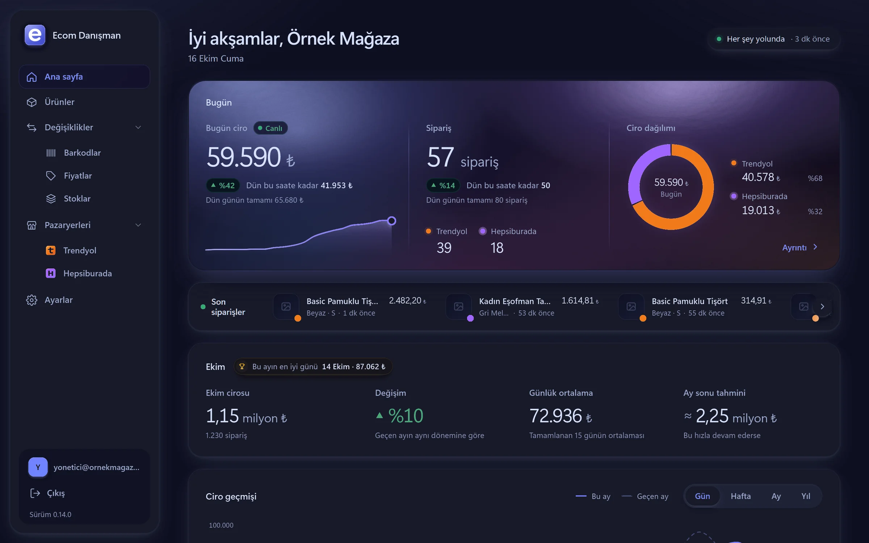
Task: Go to Ürünler menu item
Action: tap(84, 102)
